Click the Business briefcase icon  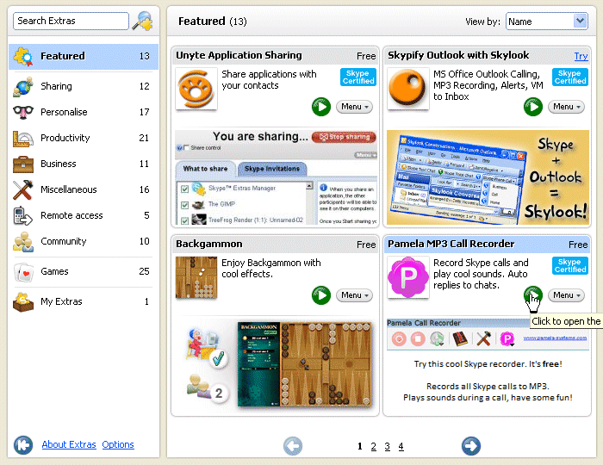click(x=23, y=164)
